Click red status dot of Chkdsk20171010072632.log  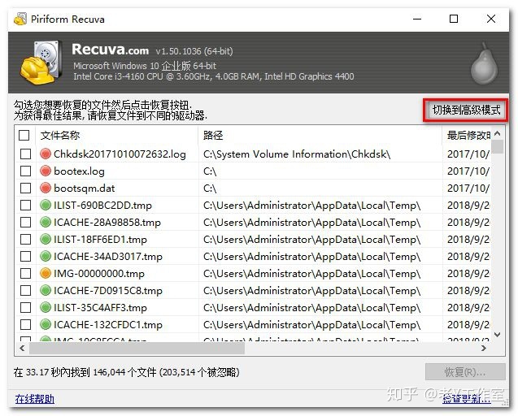[x=46, y=154]
